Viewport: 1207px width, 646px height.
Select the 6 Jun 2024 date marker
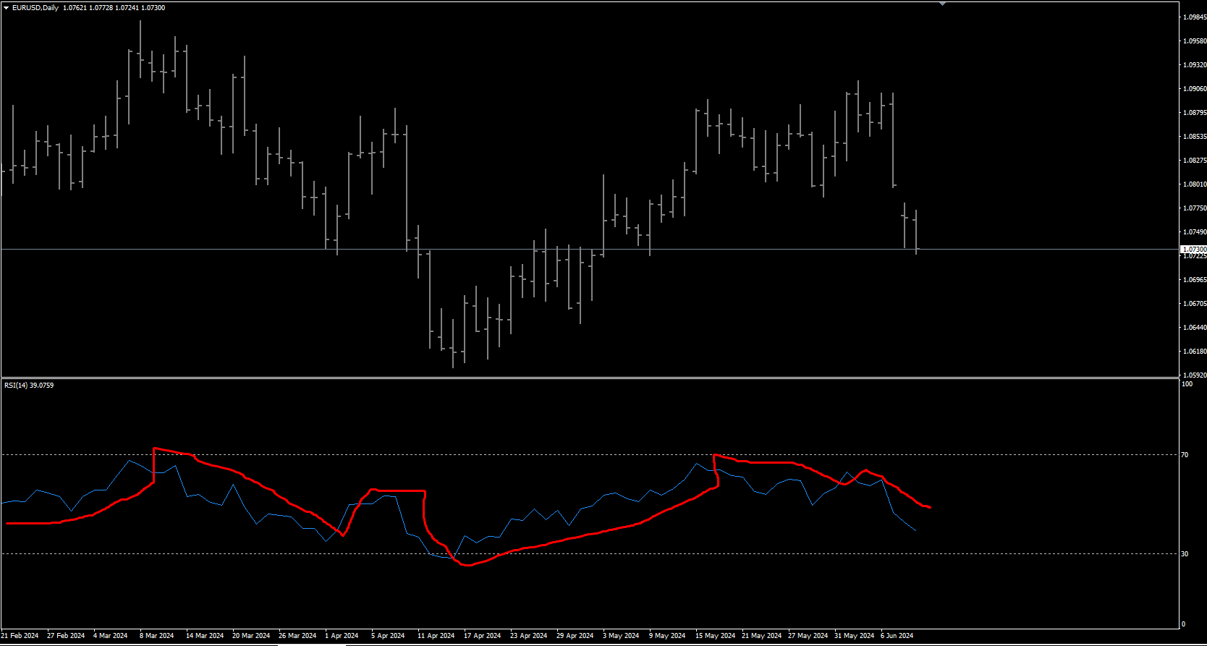coord(897,636)
